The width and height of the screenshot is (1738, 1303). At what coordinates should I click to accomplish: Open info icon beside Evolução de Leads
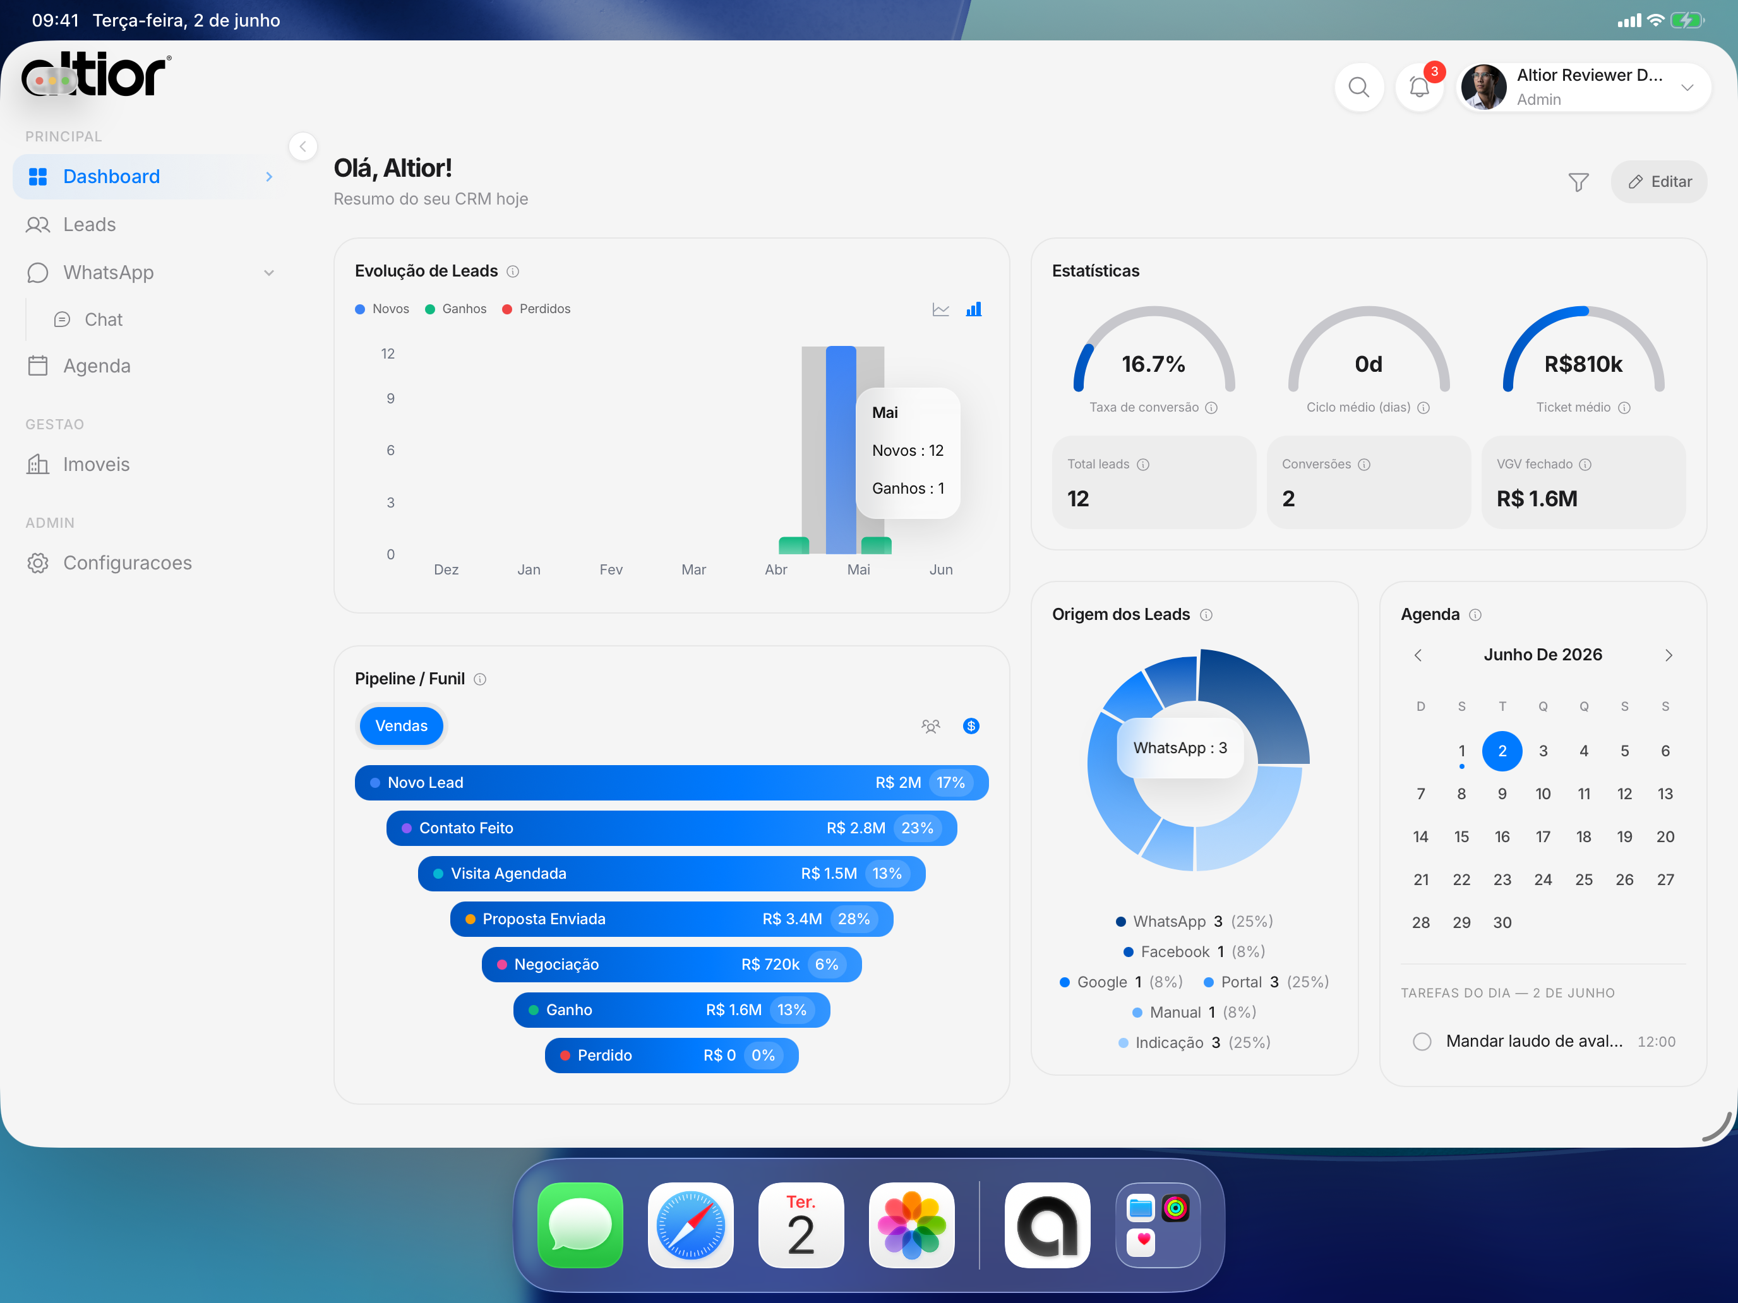tap(513, 271)
